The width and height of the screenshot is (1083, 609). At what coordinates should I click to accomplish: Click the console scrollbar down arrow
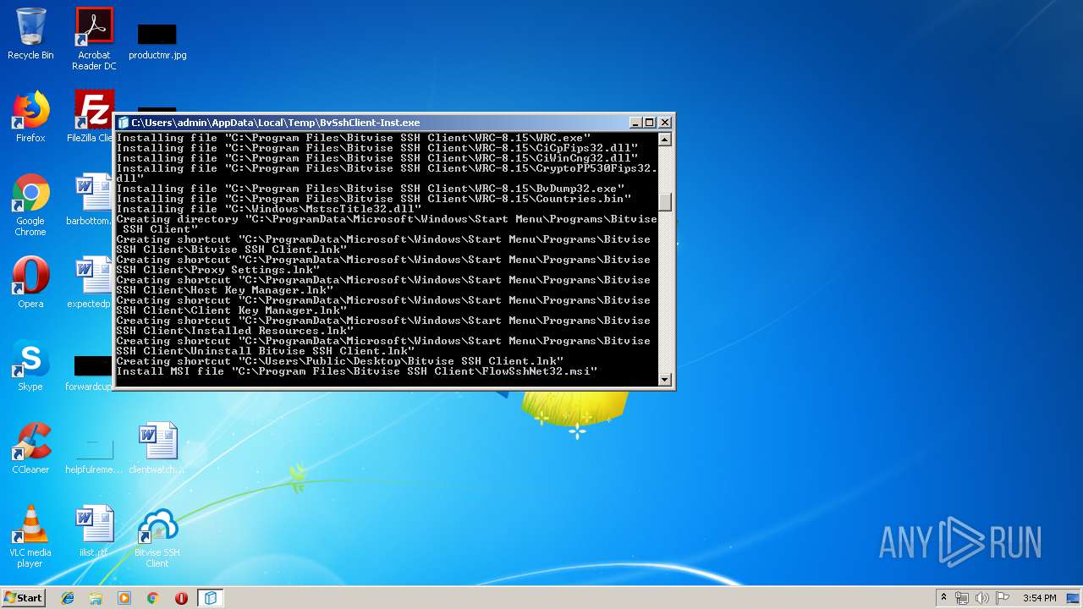[x=665, y=380]
